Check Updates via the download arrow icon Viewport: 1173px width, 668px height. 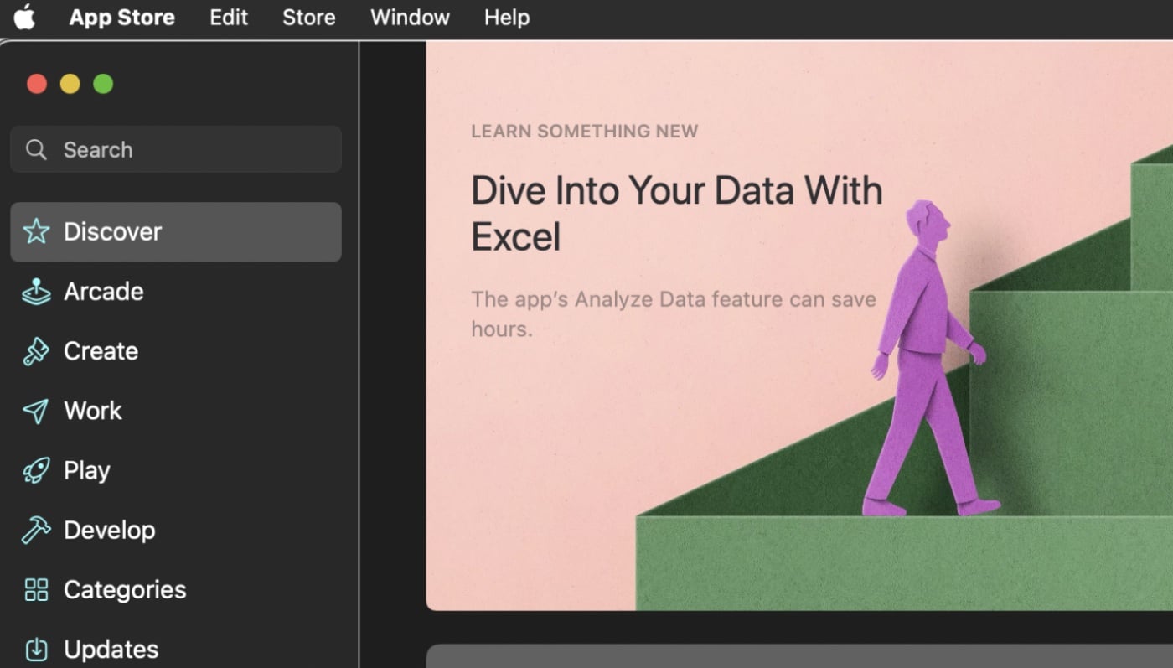[36, 650]
